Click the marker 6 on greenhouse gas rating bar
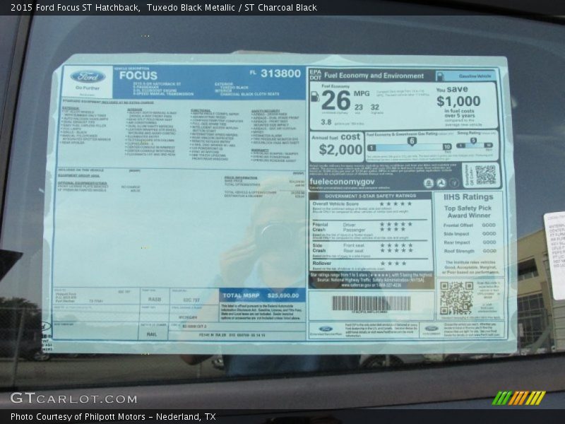Image resolution: width=565 pixels, height=424 pixels. (412, 141)
